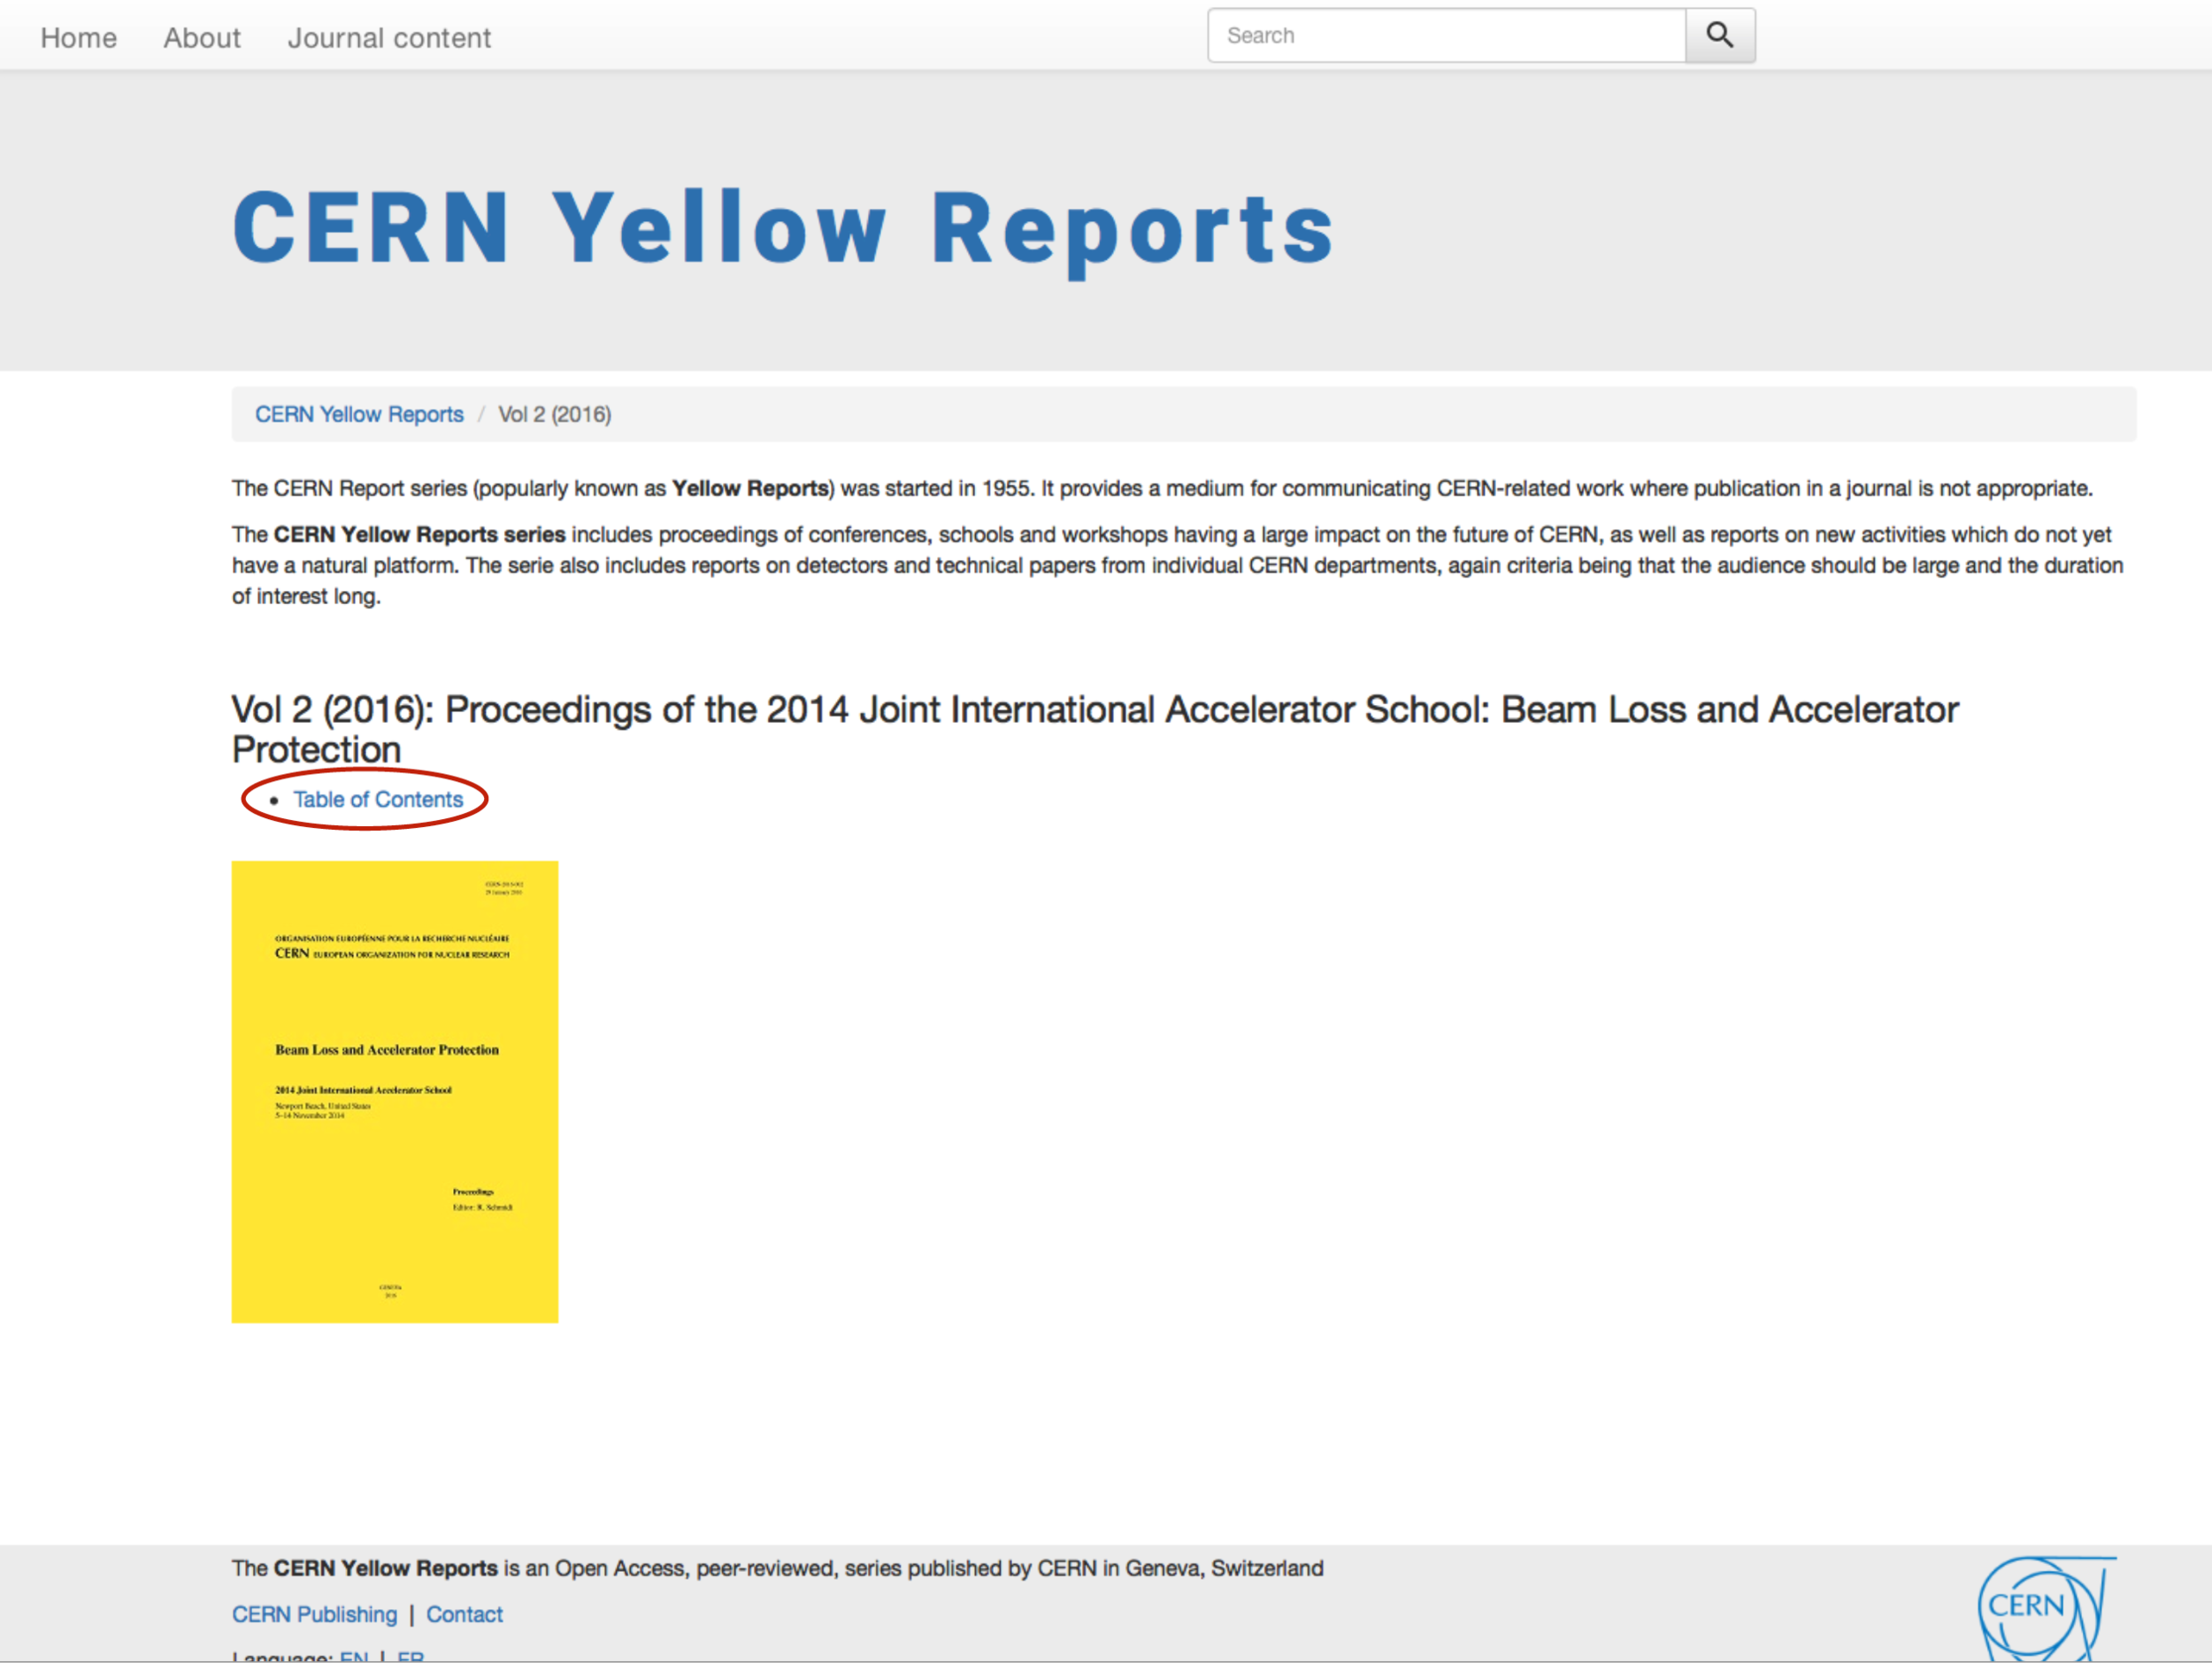Open the Home menu item

pyautogui.click(x=79, y=38)
